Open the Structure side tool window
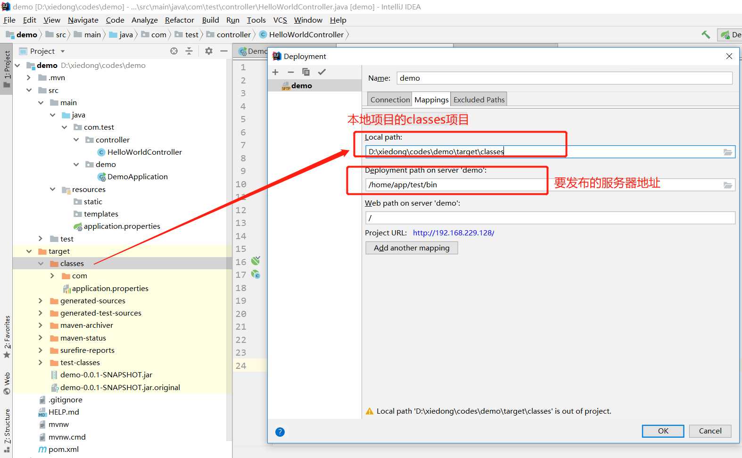The width and height of the screenshot is (742, 458). click(x=7, y=431)
